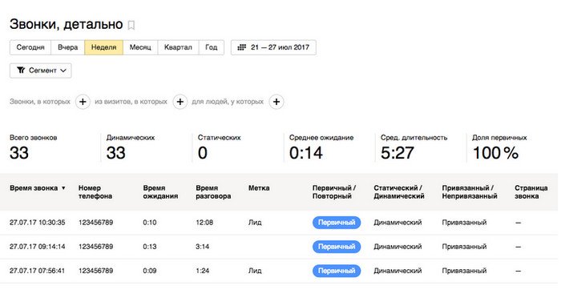This screenshot has height=302, width=561.
Task: Choose the Год period
Action: [x=212, y=47]
